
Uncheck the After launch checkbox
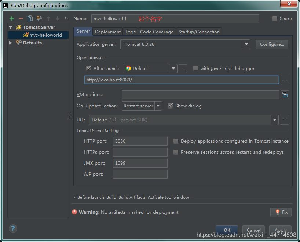(x=89, y=68)
